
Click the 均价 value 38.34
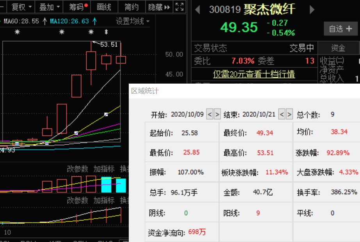(339, 132)
